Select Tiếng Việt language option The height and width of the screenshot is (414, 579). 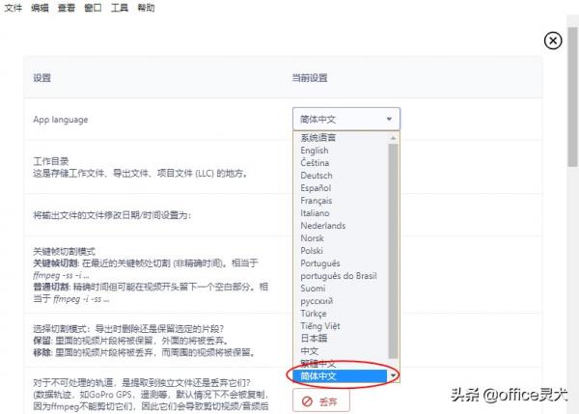click(341, 326)
